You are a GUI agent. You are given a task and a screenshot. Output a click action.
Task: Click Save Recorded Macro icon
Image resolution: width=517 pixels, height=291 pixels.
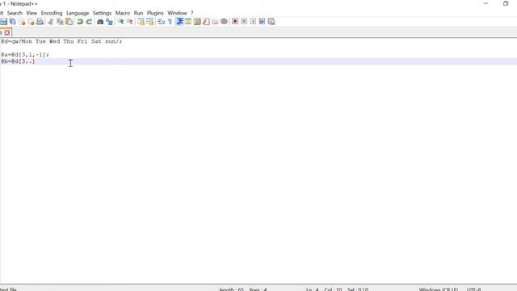coord(271,22)
